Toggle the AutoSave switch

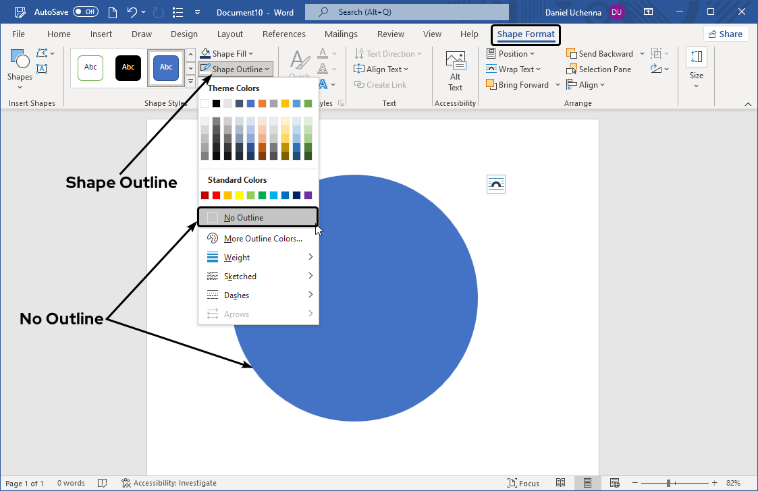85,12
